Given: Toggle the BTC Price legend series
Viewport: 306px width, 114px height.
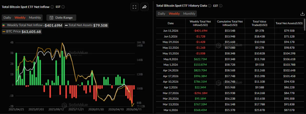Looking at the screenshot, I should pyautogui.click(x=22, y=32).
